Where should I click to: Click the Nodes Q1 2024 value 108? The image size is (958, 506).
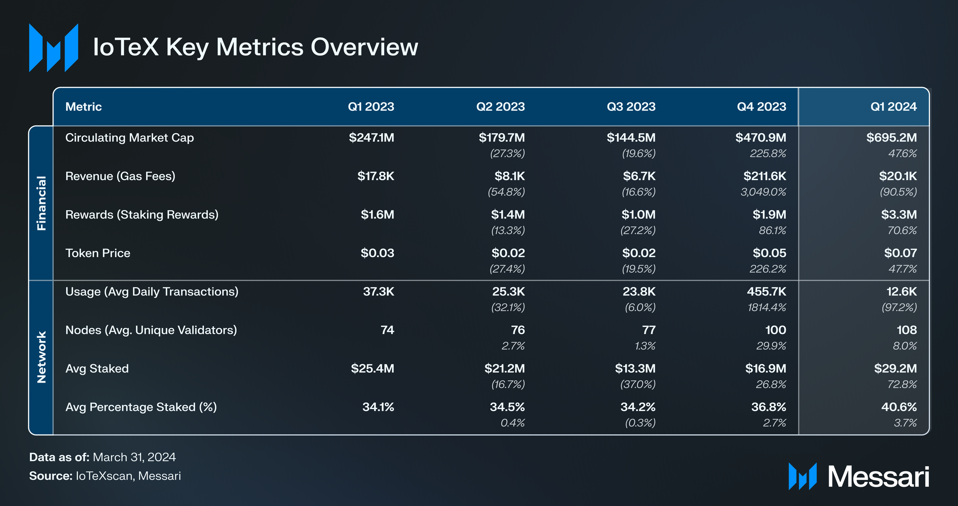[906, 330]
